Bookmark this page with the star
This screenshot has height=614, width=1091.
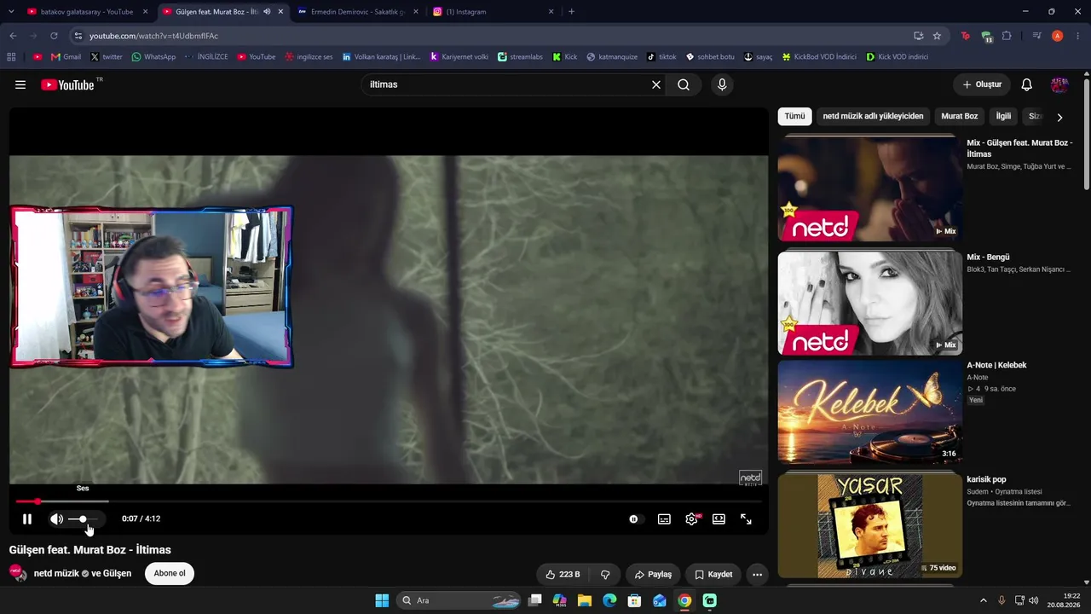[x=937, y=36]
